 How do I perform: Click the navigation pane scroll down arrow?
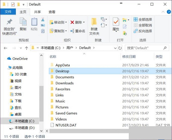(41, 131)
